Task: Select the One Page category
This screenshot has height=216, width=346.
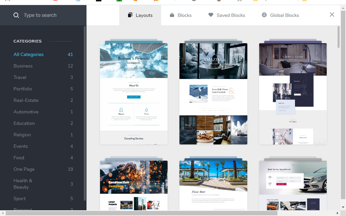Action: [24, 169]
